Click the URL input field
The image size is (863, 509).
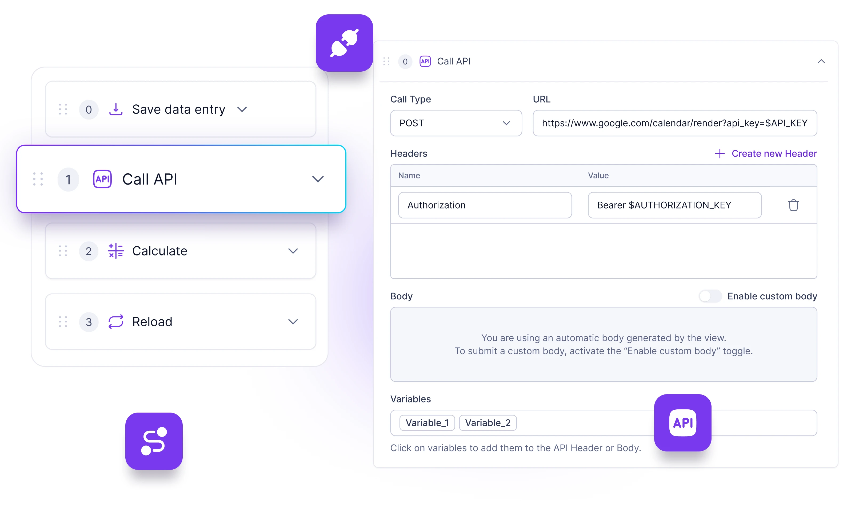click(x=675, y=123)
